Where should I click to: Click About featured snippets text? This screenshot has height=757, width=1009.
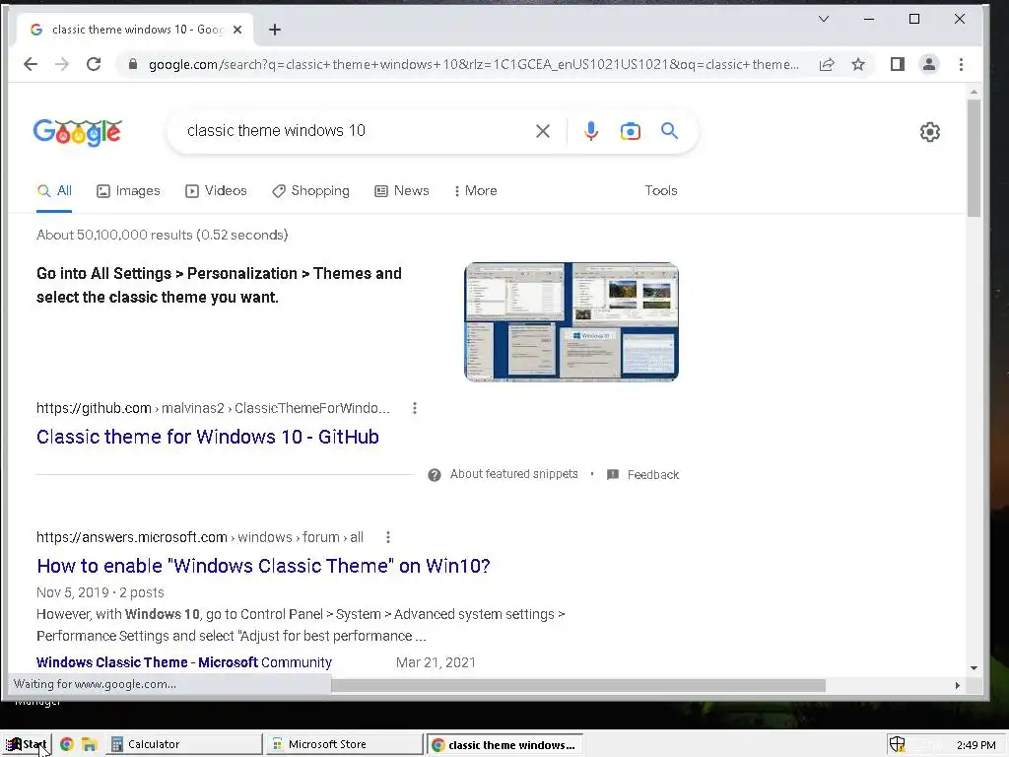(513, 474)
